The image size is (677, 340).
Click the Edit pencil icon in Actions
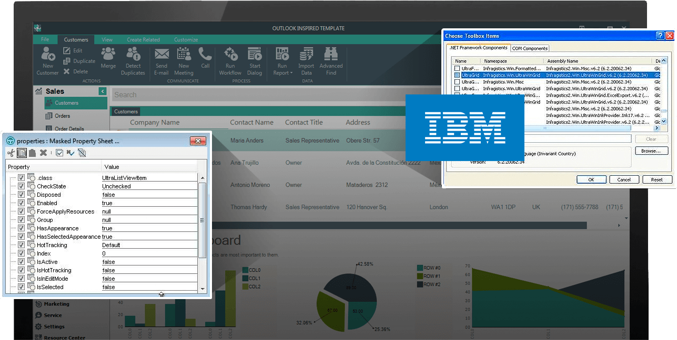click(67, 50)
